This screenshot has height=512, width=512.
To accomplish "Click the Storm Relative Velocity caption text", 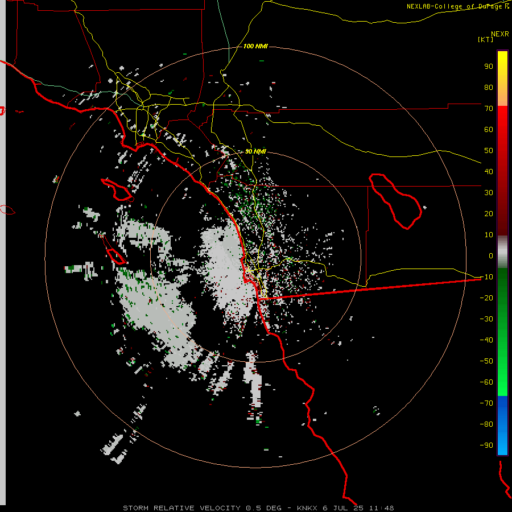I will (258, 508).
